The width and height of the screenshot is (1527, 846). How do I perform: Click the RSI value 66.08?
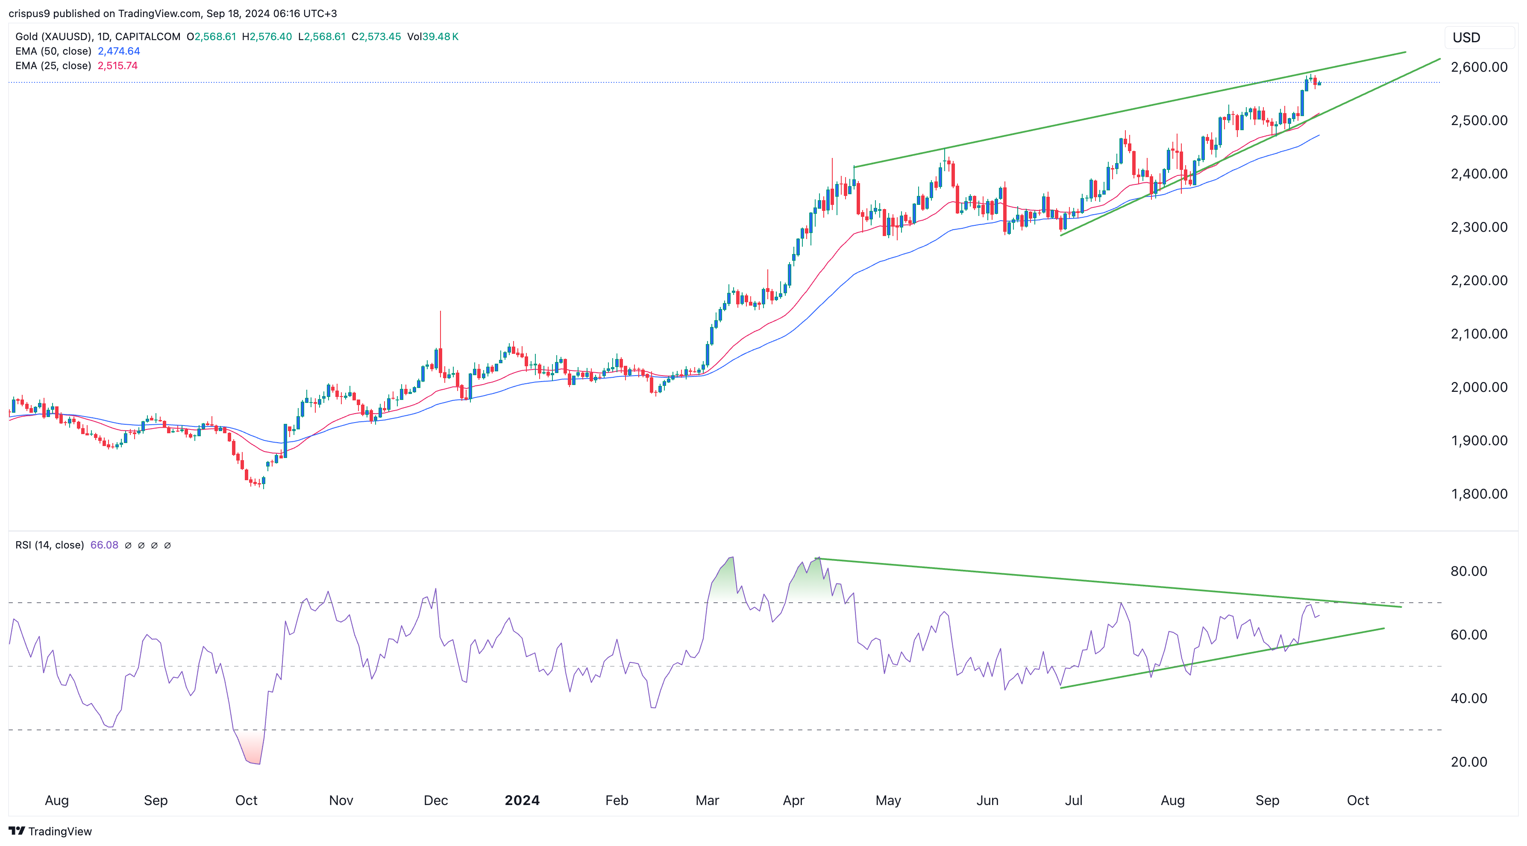[x=104, y=545]
